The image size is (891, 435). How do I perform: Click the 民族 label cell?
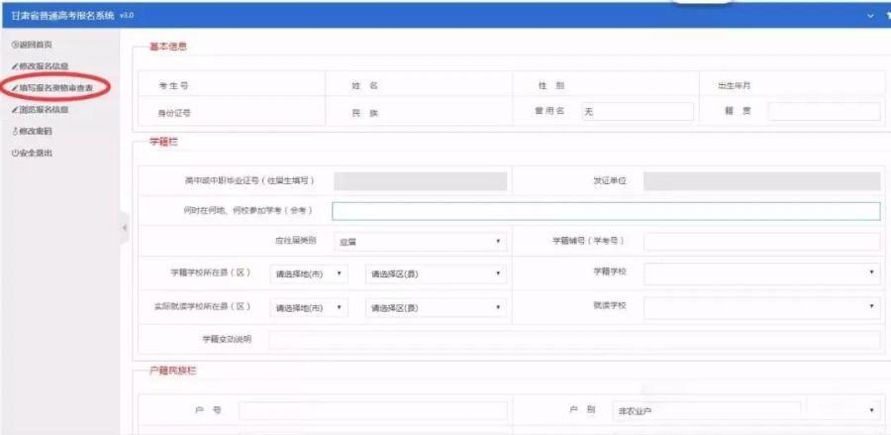pyautogui.click(x=364, y=113)
